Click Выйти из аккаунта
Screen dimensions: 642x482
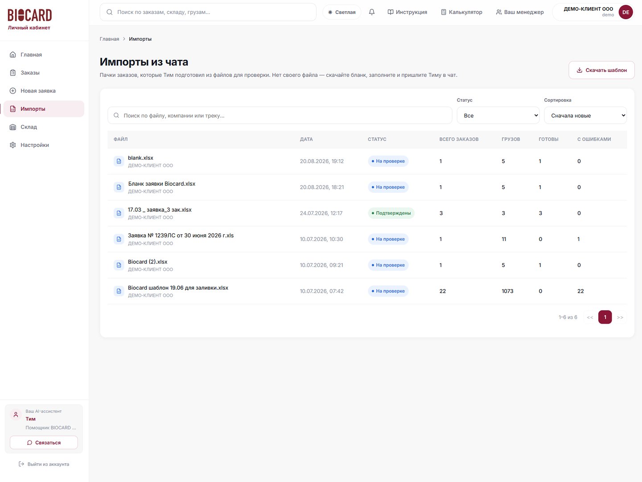[44, 464]
